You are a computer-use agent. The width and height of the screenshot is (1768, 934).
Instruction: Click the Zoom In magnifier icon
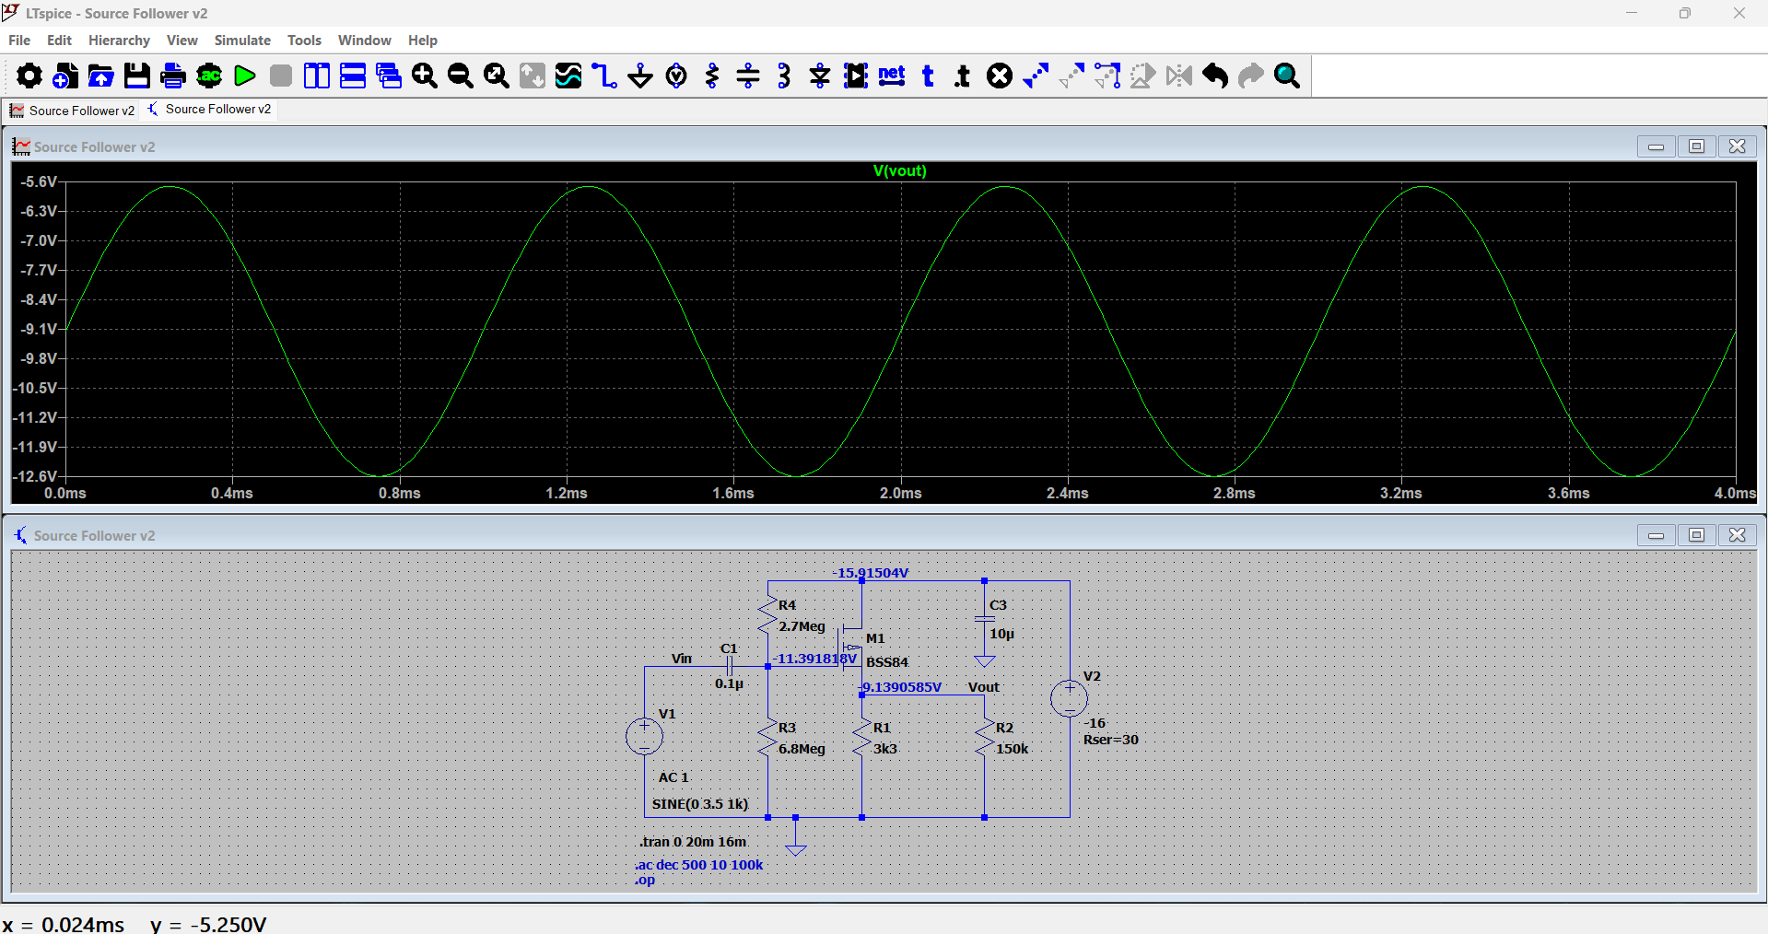(x=424, y=76)
